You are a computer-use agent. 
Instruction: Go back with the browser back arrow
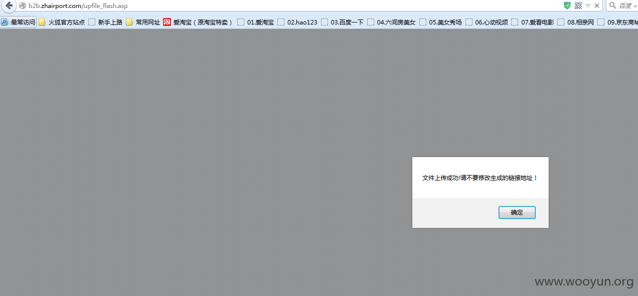pos(9,5)
